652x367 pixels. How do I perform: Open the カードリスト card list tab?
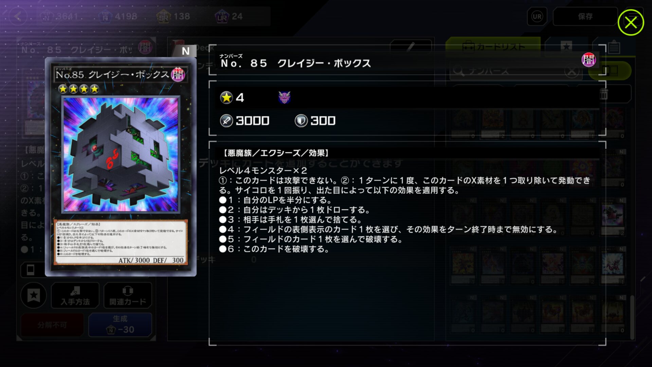point(493,47)
